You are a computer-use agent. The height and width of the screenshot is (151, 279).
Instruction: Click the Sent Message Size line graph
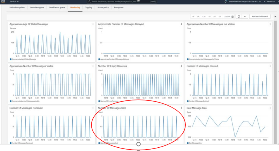pyautogui.click(x=229, y=127)
